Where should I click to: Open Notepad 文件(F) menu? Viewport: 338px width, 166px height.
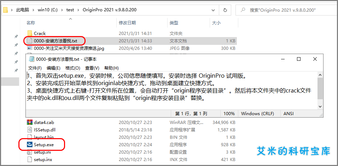[x=35, y=68]
